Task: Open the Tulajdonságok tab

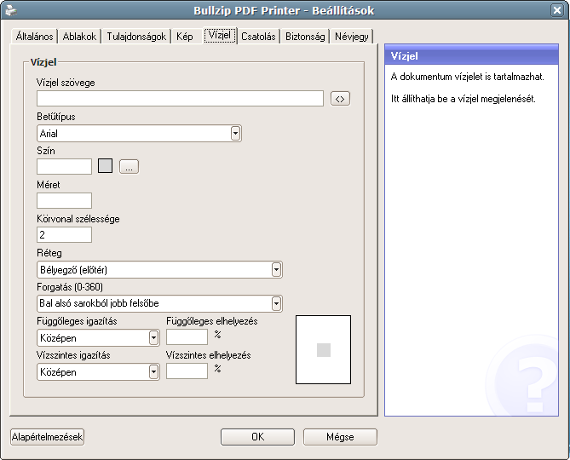Action: pyautogui.click(x=136, y=37)
